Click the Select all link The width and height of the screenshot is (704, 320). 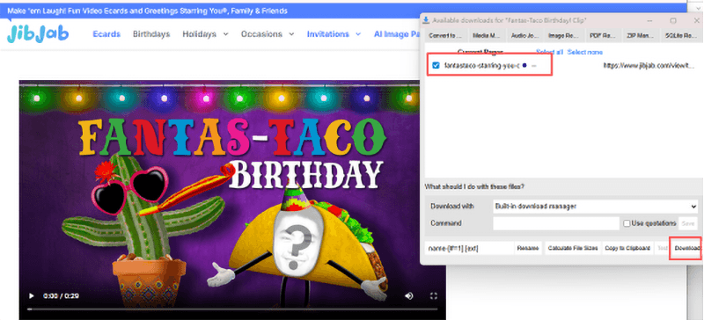549,53
